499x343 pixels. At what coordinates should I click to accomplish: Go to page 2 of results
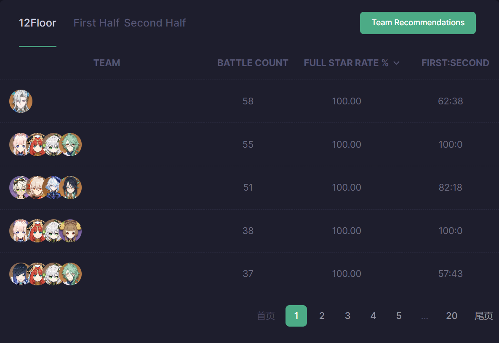point(322,316)
